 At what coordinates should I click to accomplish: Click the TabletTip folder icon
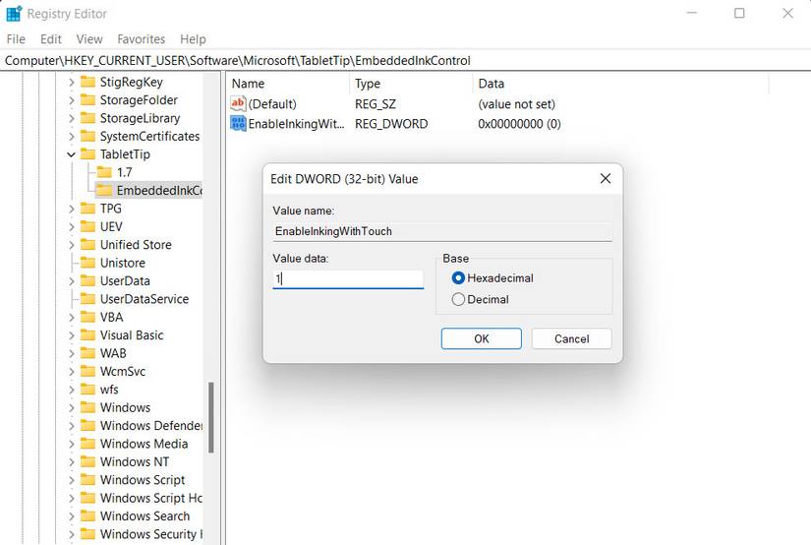[88, 154]
